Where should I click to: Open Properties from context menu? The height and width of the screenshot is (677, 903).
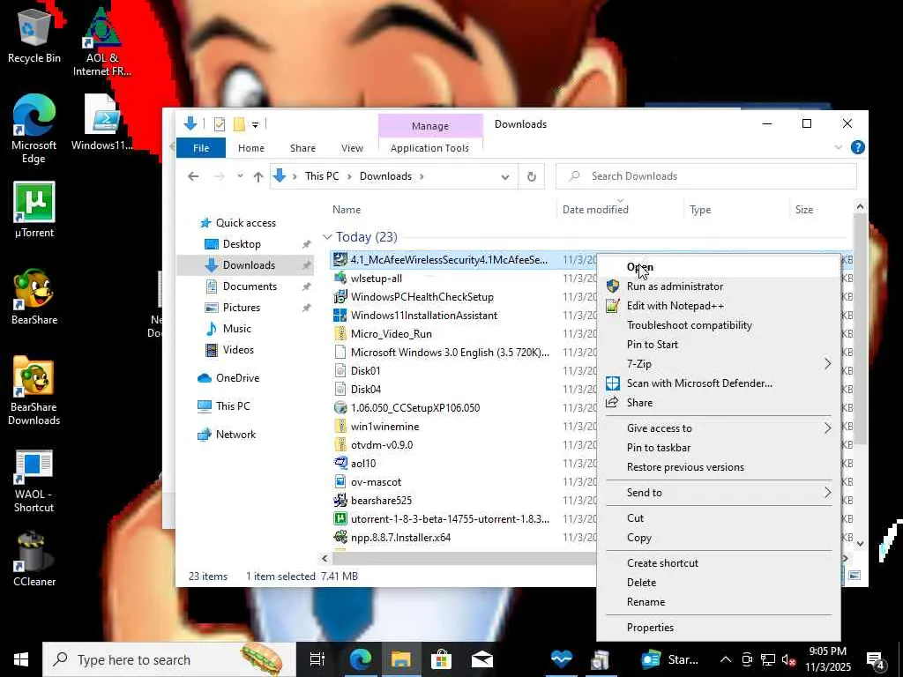[718, 628]
